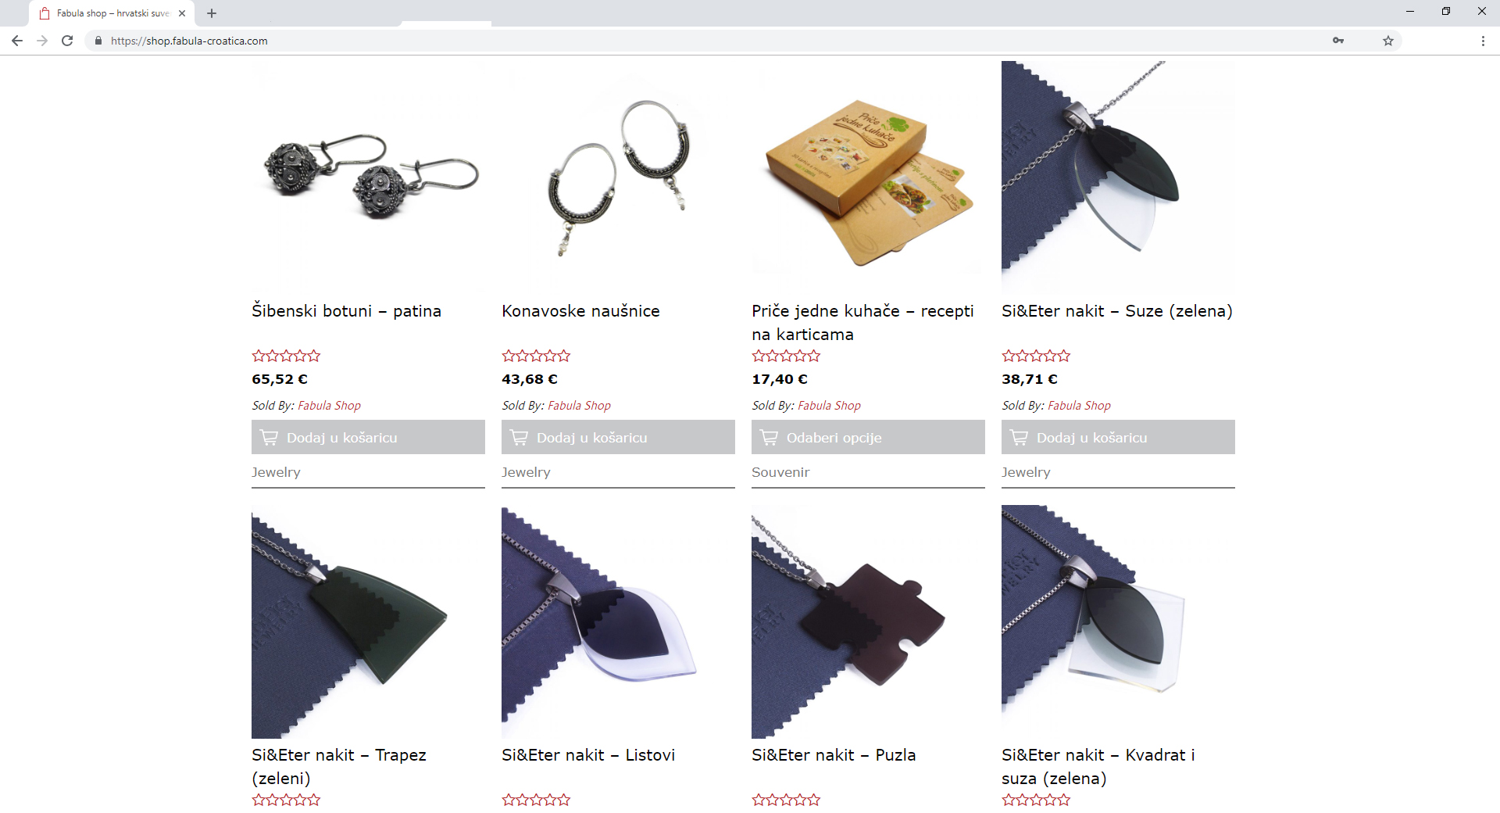
Task: Add Šibenski botuni to cart
Action: (368, 437)
